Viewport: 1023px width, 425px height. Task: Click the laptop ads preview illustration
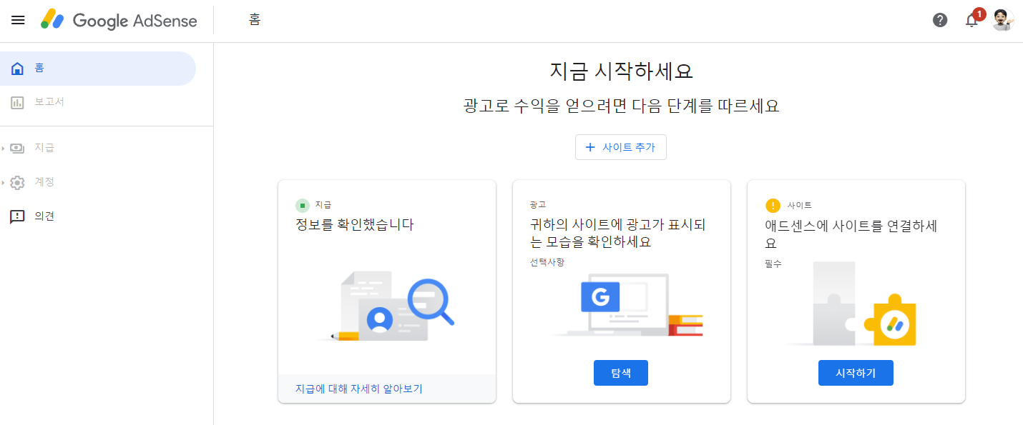(x=627, y=305)
